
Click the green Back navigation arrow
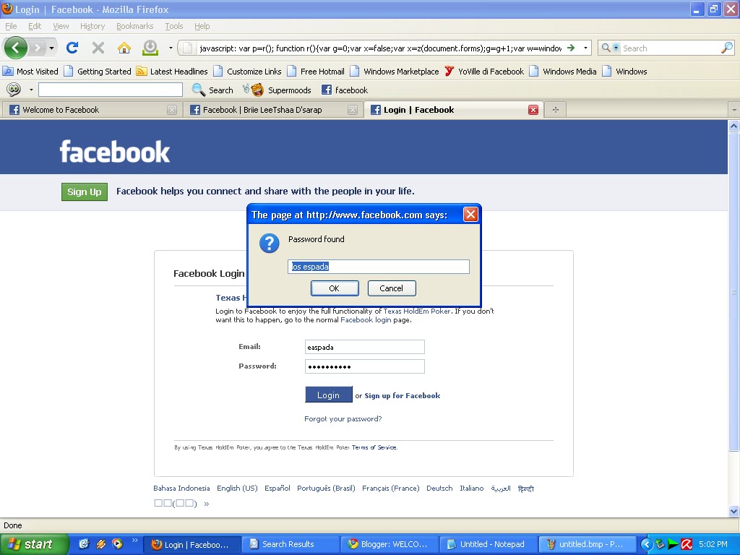click(x=16, y=48)
